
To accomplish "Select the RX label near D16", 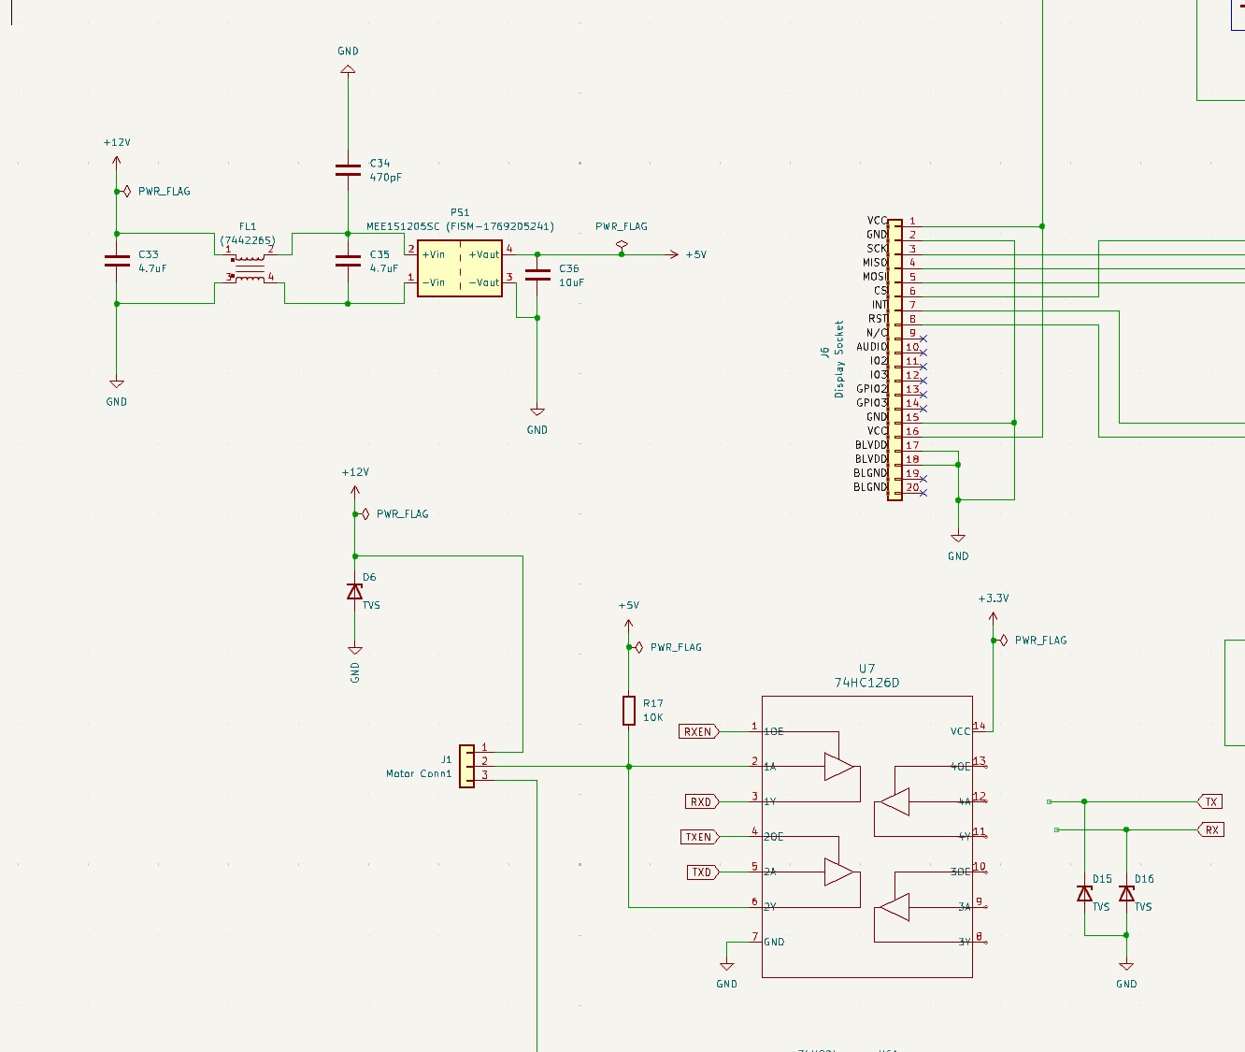I will pos(1210,830).
